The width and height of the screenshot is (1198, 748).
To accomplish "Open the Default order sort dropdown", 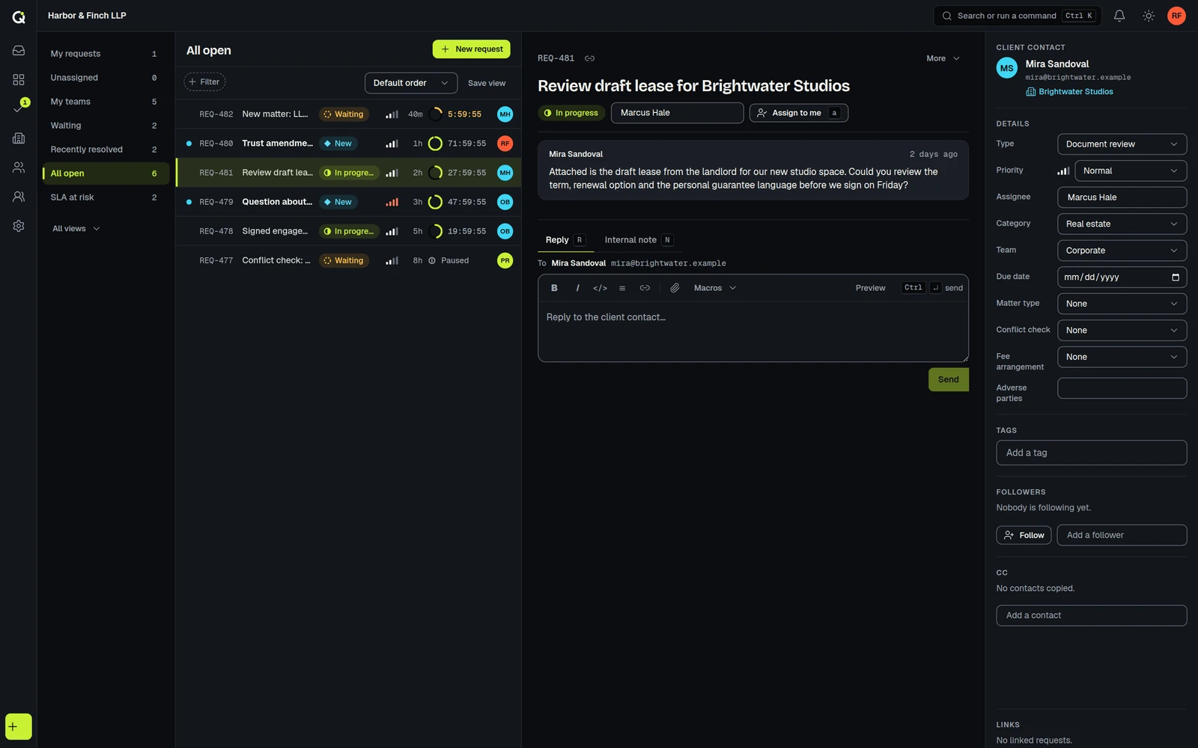I will click(411, 83).
